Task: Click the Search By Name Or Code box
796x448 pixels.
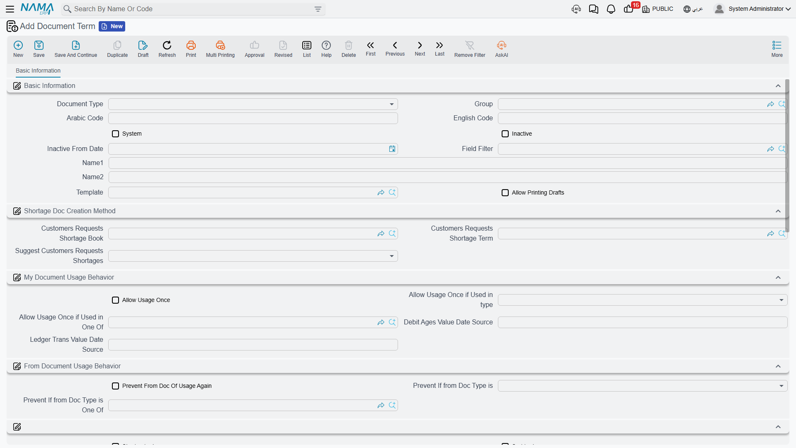Action: [x=193, y=9]
